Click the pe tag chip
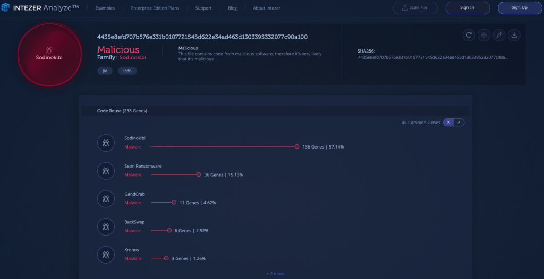The width and height of the screenshot is (544, 279). coord(105,71)
